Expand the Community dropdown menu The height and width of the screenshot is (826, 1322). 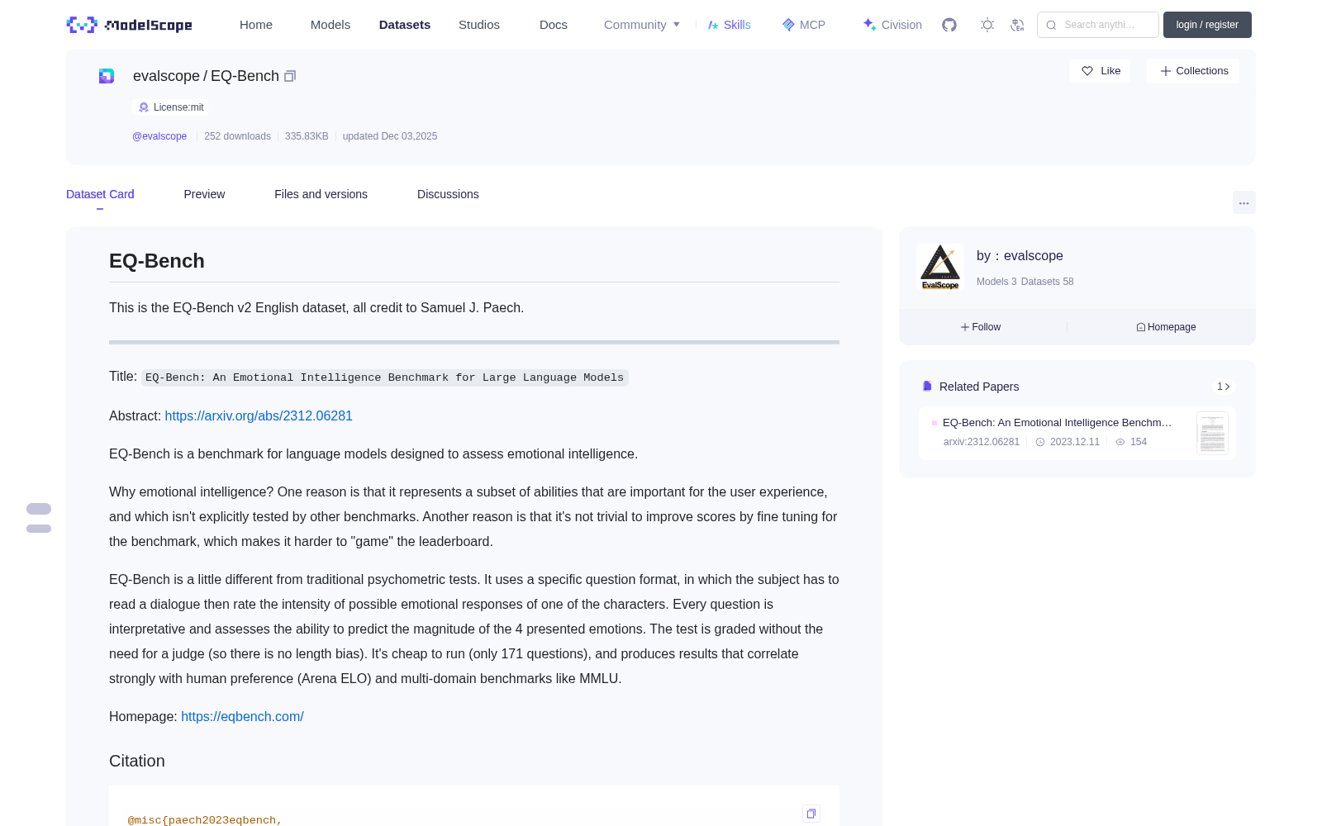coord(642,25)
